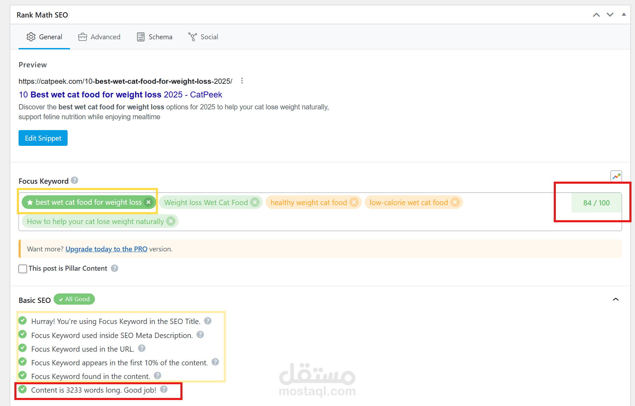Remove keyword 'healthy weight cat food'
This screenshot has width=635, height=406.
(354, 202)
